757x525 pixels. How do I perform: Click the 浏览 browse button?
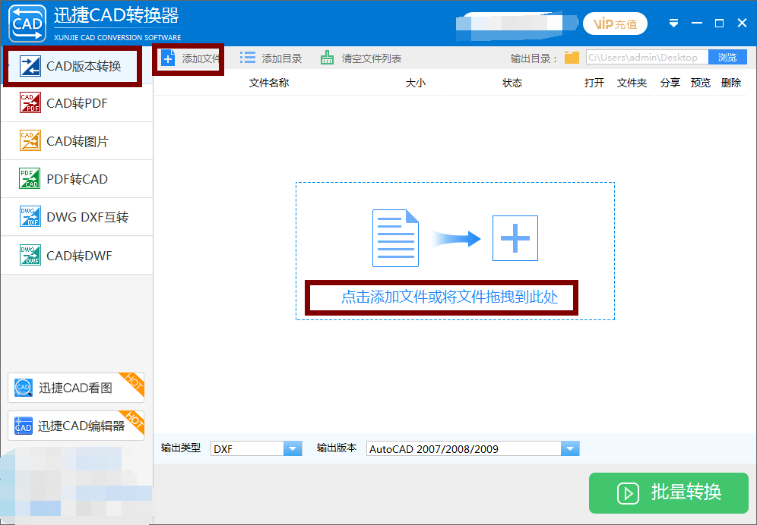click(727, 58)
